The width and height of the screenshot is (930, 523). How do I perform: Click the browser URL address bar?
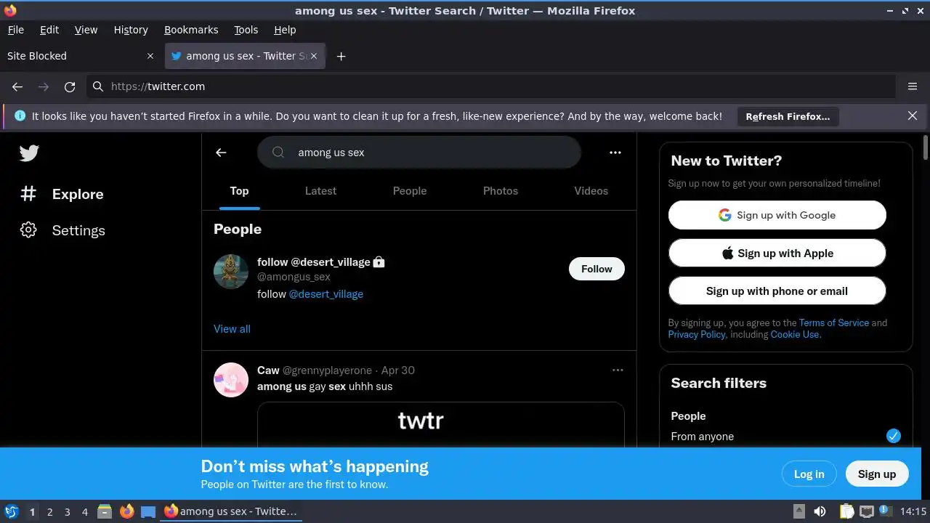[x=491, y=86]
